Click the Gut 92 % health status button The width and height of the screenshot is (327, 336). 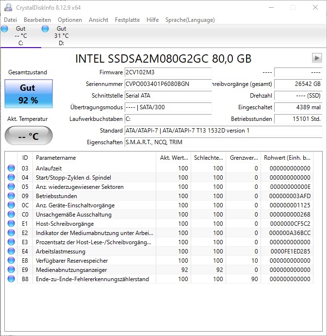click(29, 94)
